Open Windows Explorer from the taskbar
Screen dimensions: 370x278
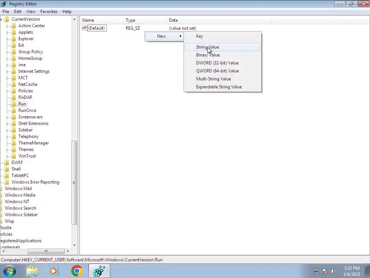click(x=32, y=271)
